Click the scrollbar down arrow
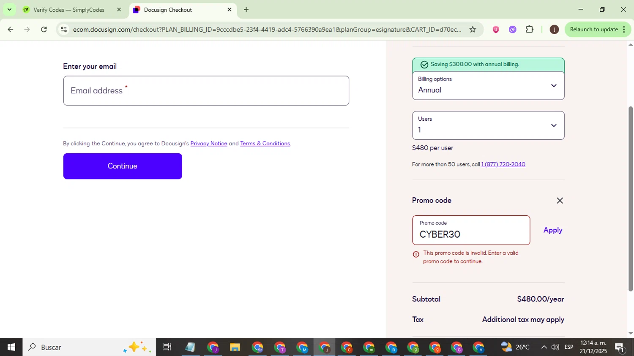The height and width of the screenshot is (356, 634). [x=631, y=333]
